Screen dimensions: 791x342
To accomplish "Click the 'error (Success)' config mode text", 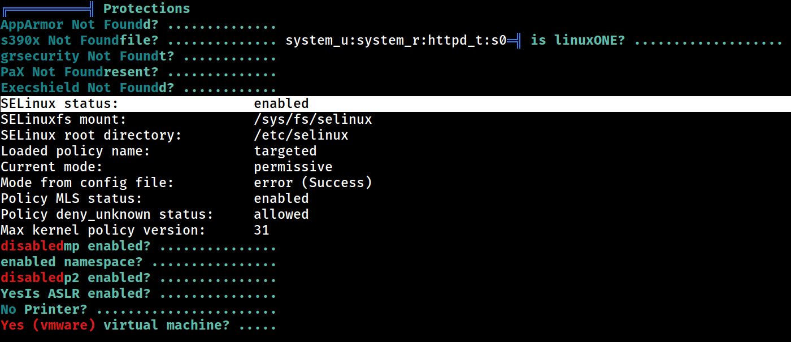I will click(x=313, y=183).
